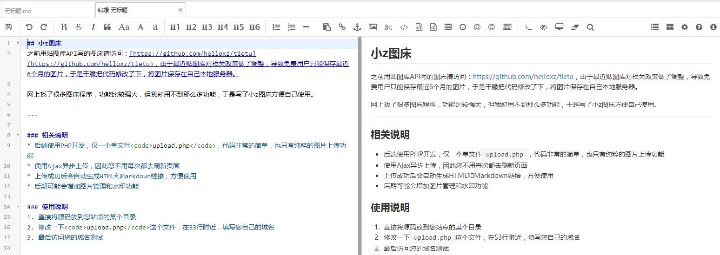Collapse fold arrow at line 8
This screenshot has height=255, width=720.
click(x=18, y=135)
